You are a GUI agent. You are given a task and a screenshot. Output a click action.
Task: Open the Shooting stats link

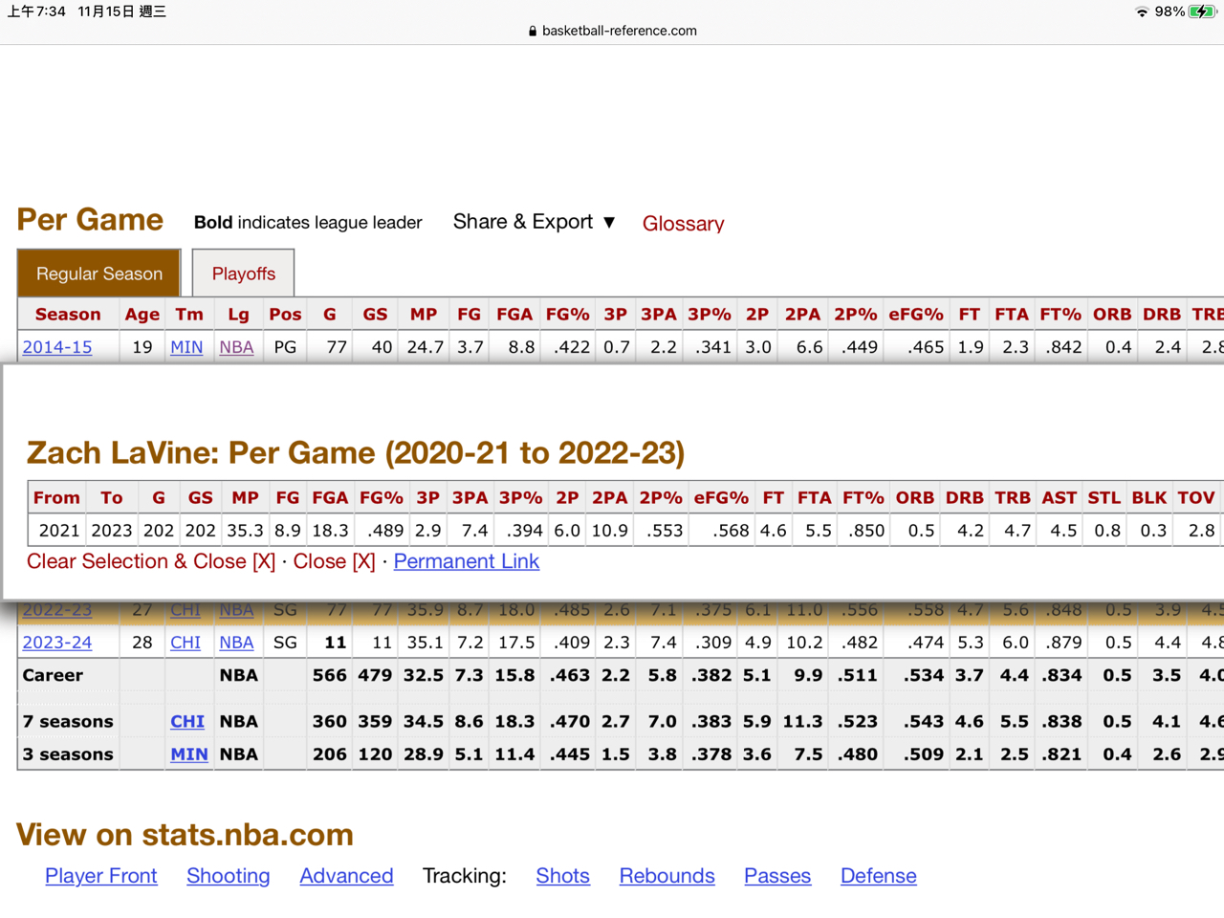coord(229,876)
